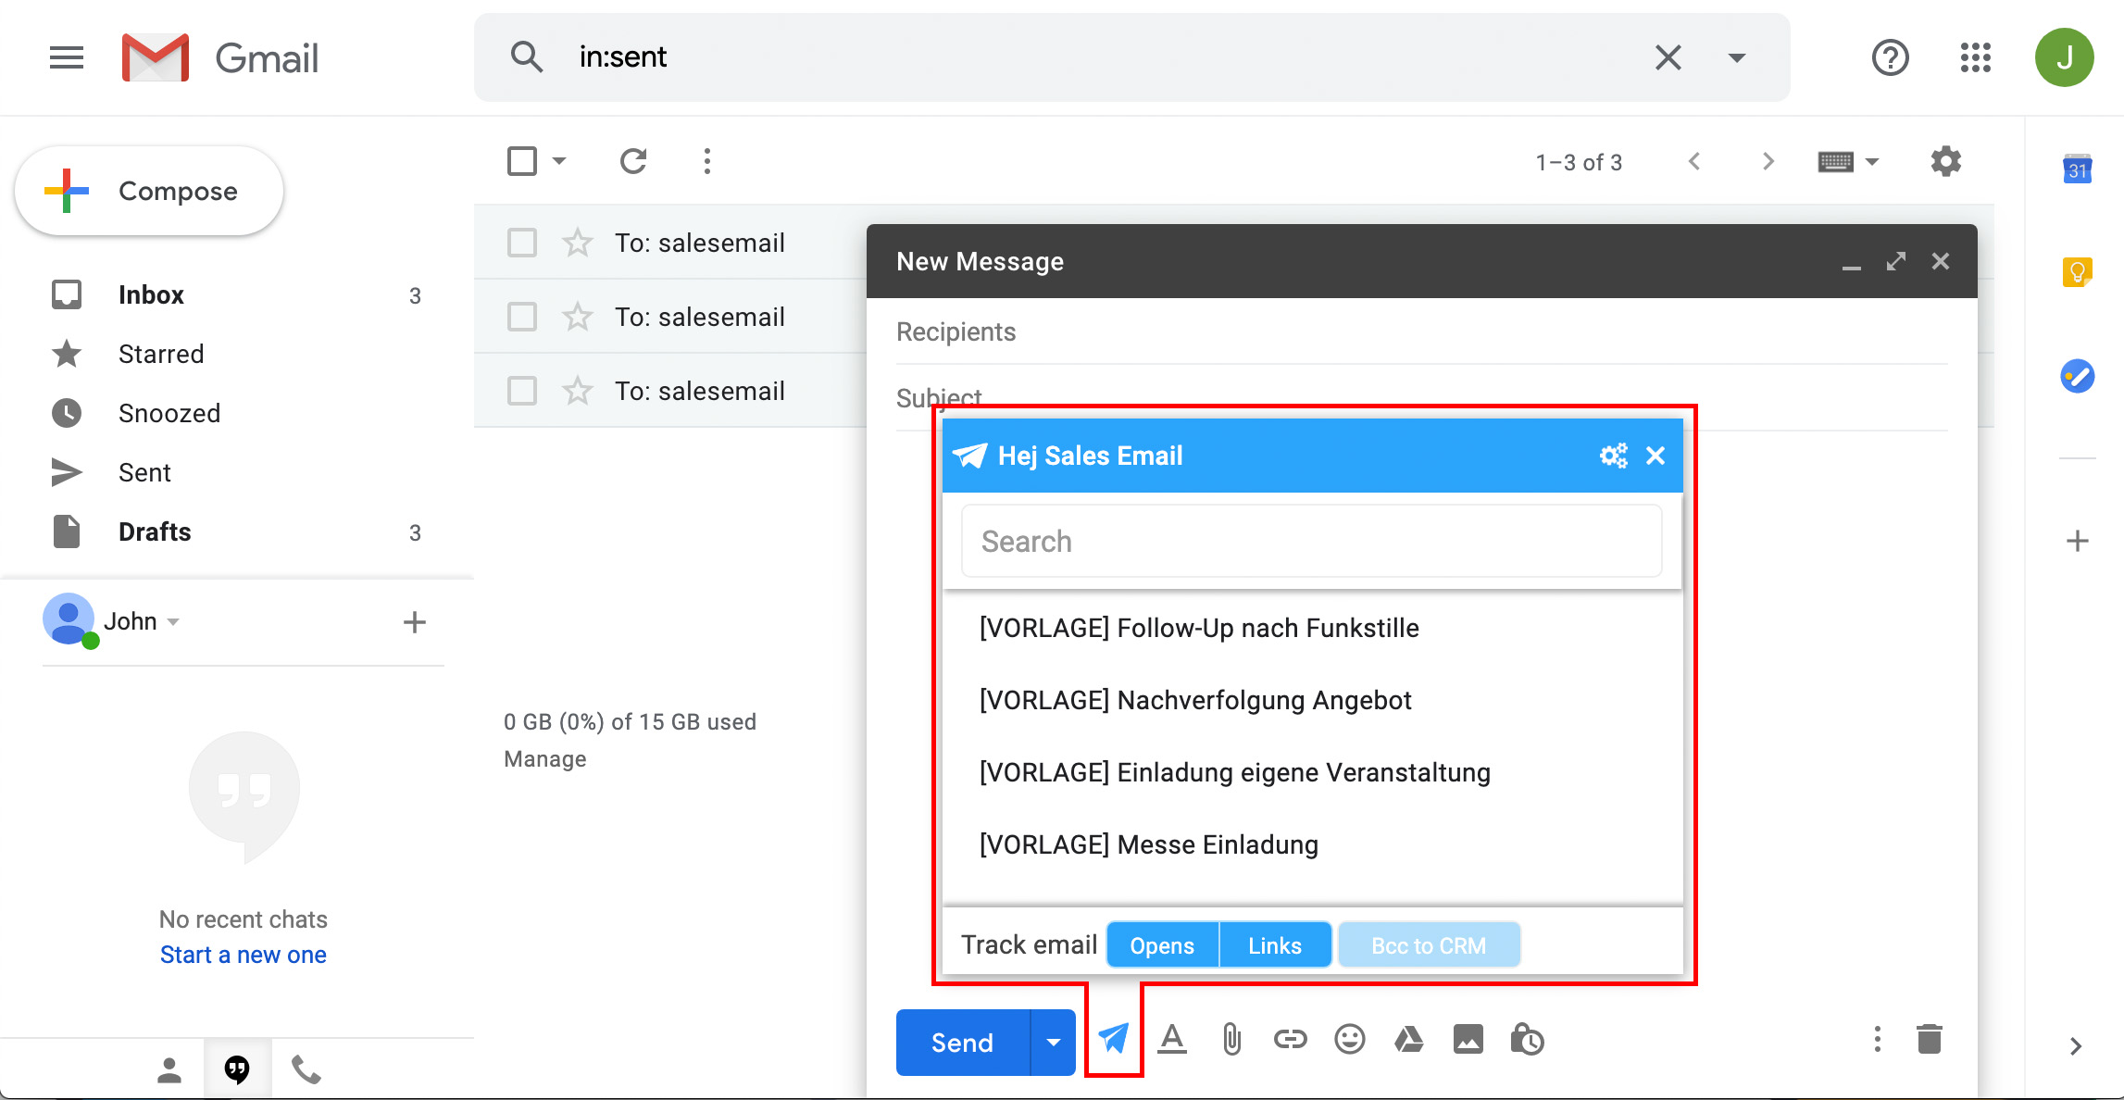Click the template Search field
The image size is (2124, 1100).
point(1311,541)
